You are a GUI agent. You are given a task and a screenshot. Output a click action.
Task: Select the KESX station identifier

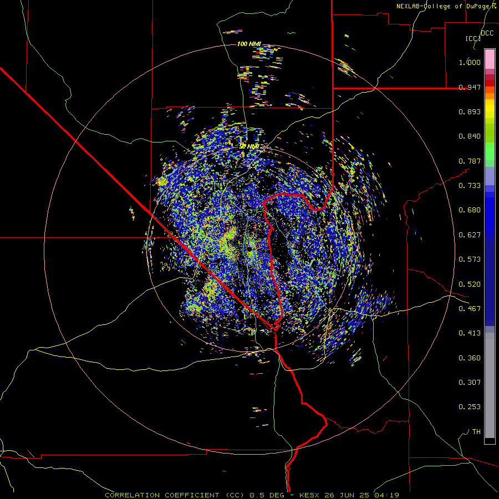[x=310, y=495]
